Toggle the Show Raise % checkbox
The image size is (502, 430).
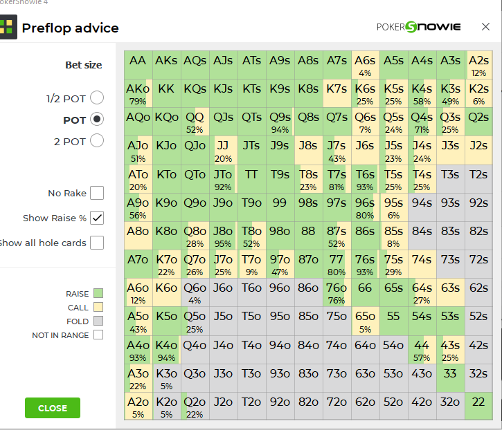point(97,218)
